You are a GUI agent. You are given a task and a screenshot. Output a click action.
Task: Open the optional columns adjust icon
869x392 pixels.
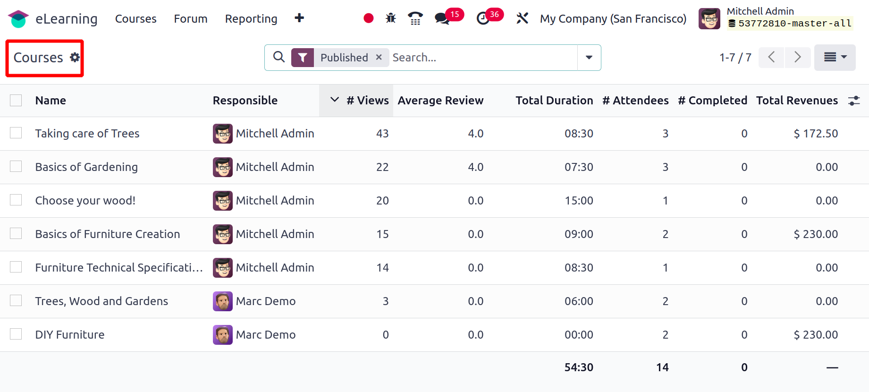tap(854, 101)
